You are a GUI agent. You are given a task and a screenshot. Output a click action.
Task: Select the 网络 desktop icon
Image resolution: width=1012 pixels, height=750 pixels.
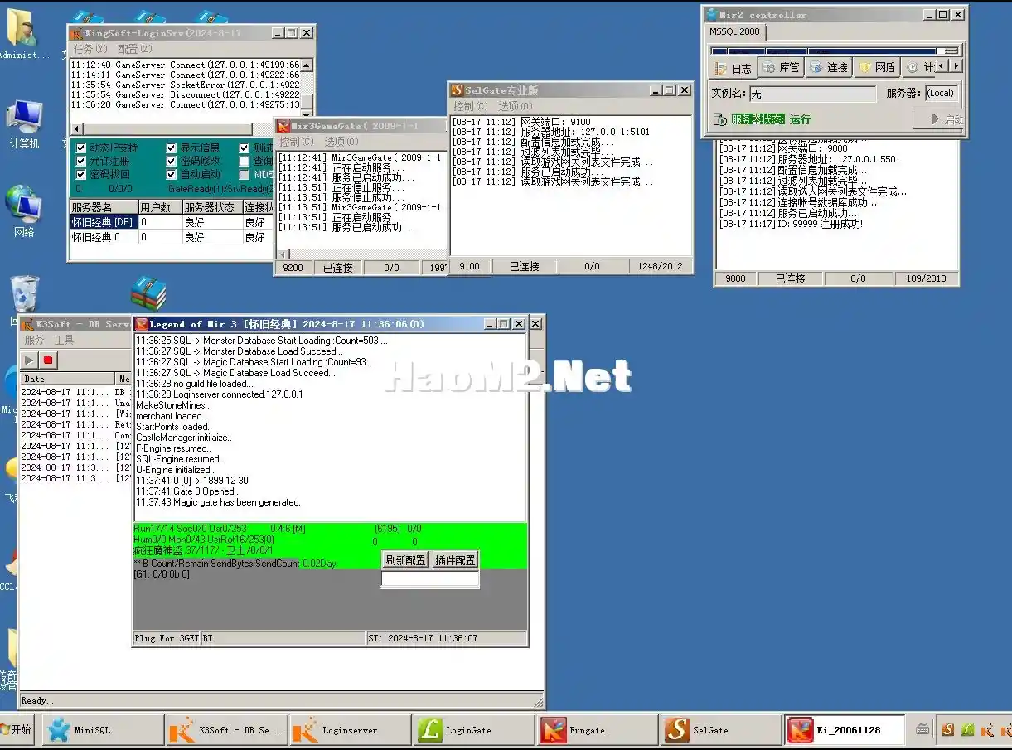coord(24,212)
